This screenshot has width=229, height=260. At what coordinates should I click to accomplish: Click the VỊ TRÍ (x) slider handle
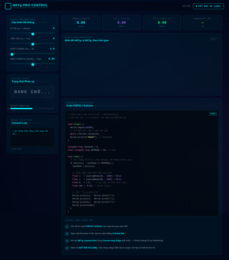[x=33, y=34]
